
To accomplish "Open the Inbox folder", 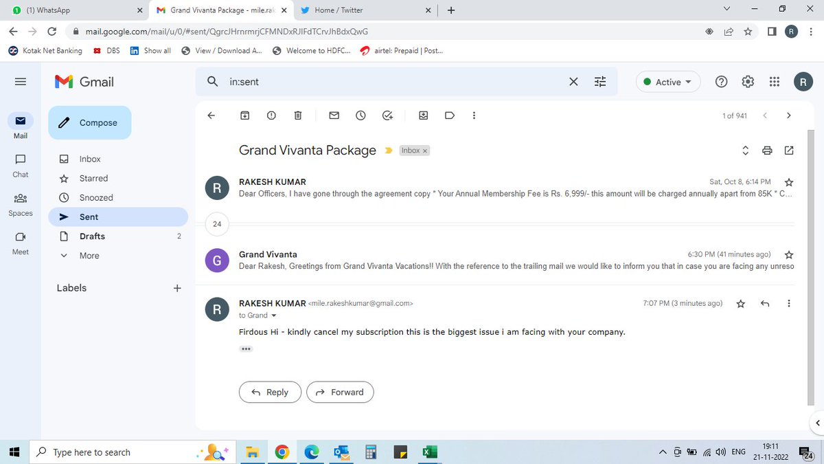I will pyautogui.click(x=89, y=159).
